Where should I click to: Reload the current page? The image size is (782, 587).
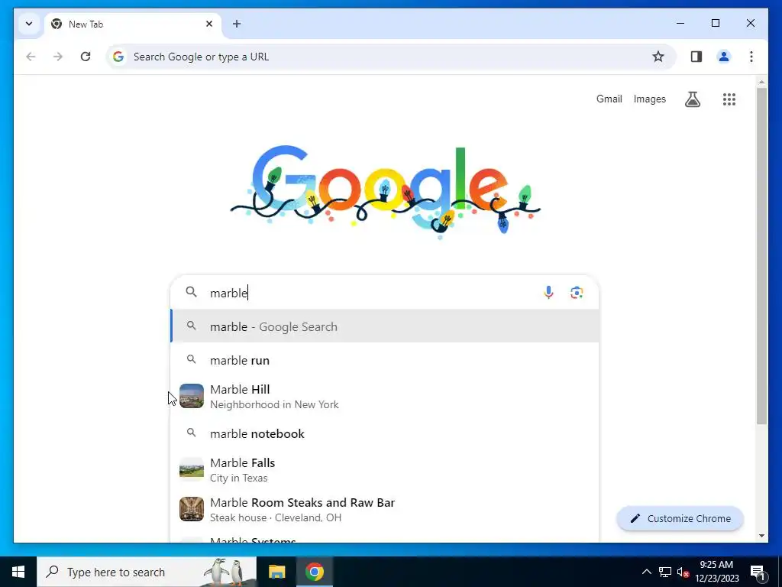tap(86, 57)
